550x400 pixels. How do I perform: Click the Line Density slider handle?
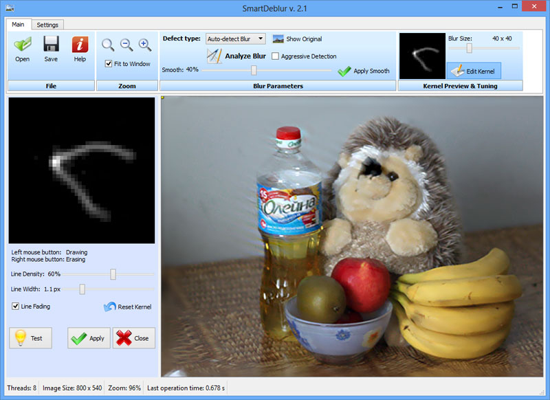(x=113, y=274)
